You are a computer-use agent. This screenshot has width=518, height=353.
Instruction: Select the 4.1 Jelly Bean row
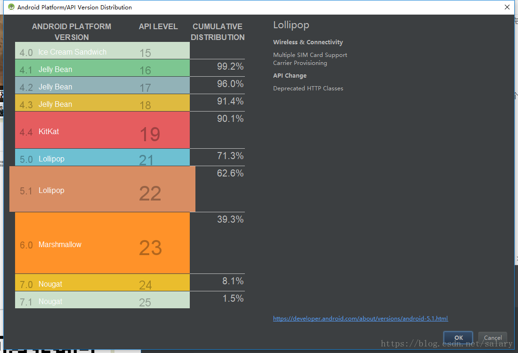(102, 68)
